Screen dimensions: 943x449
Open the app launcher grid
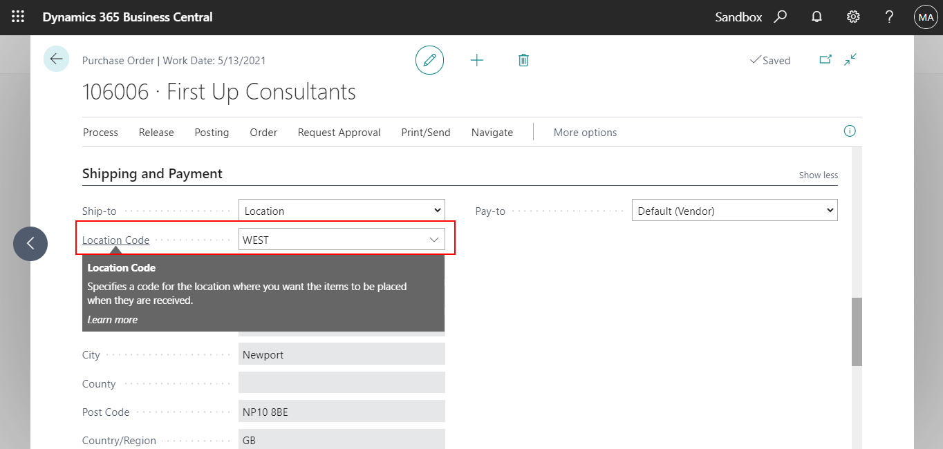[x=17, y=17]
